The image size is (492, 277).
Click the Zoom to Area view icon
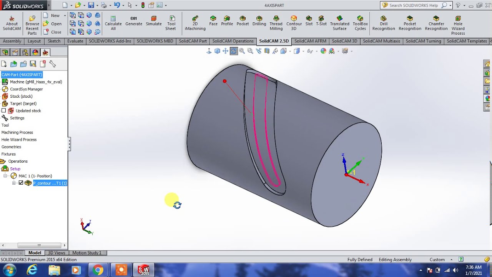coord(250,51)
